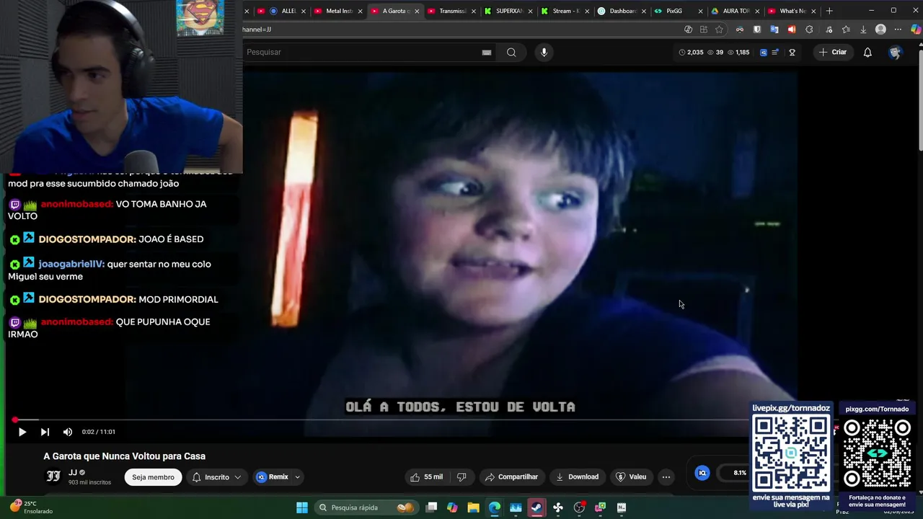Viewport: 923px width, 519px height.
Task: Click the DIOGOSTOMPADOR username above MOD PRIMORDIAL
Action: tap(87, 299)
